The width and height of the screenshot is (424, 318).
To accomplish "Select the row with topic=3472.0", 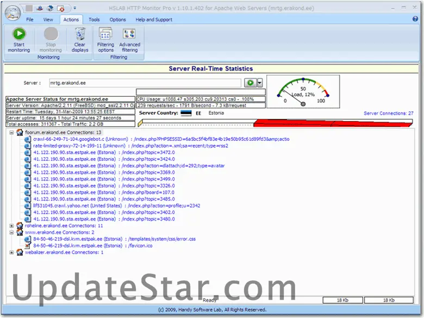I will coord(104,152).
